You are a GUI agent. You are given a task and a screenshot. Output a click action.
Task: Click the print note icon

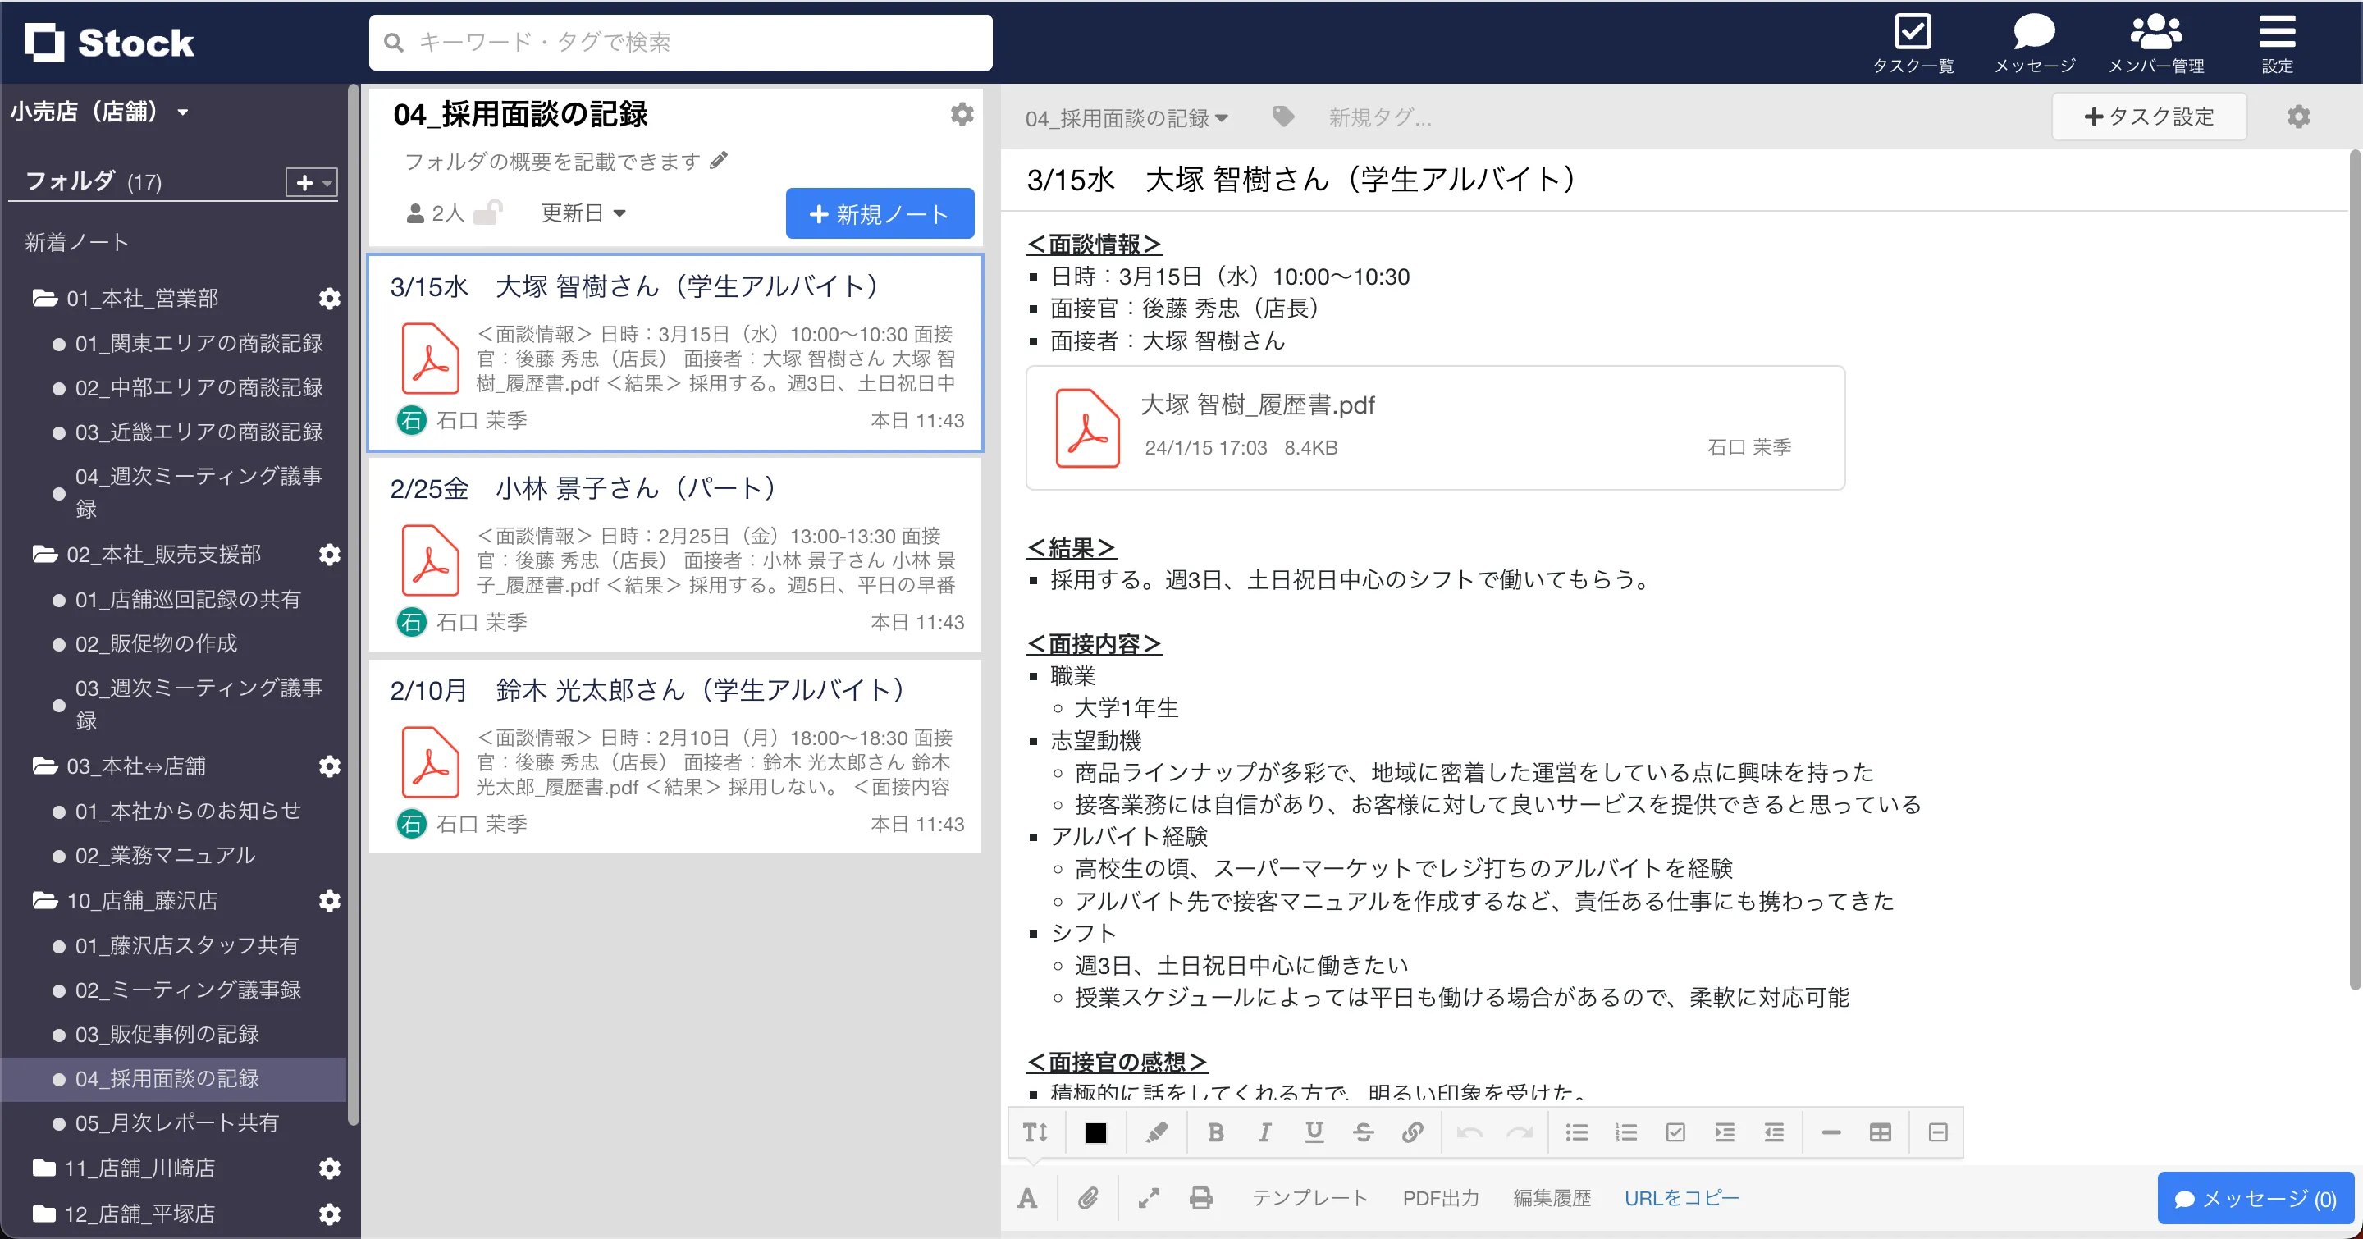coord(1200,1198)
